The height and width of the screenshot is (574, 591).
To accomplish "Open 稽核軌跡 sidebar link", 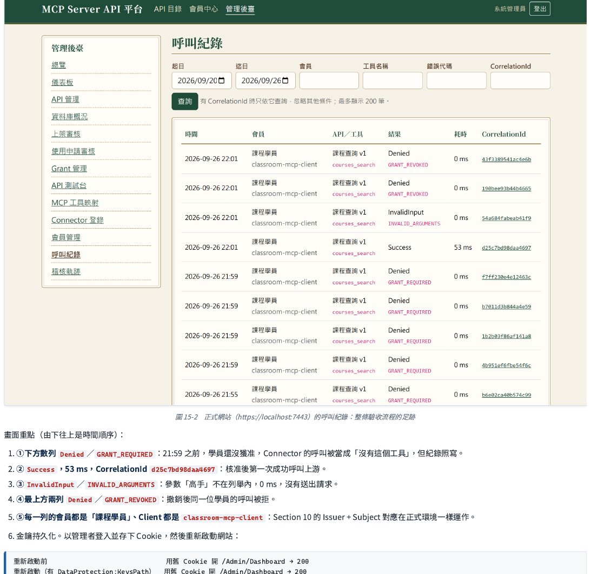I will 66,271.
